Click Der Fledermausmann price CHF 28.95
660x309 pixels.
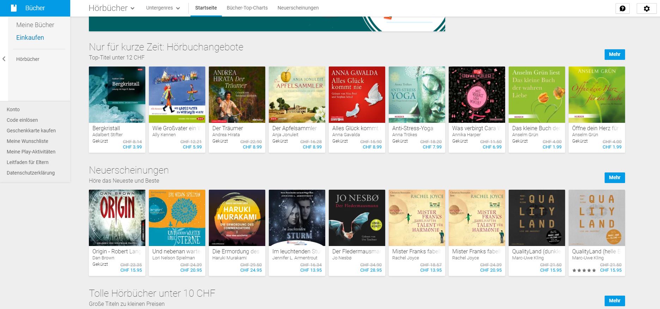(371, 270)
